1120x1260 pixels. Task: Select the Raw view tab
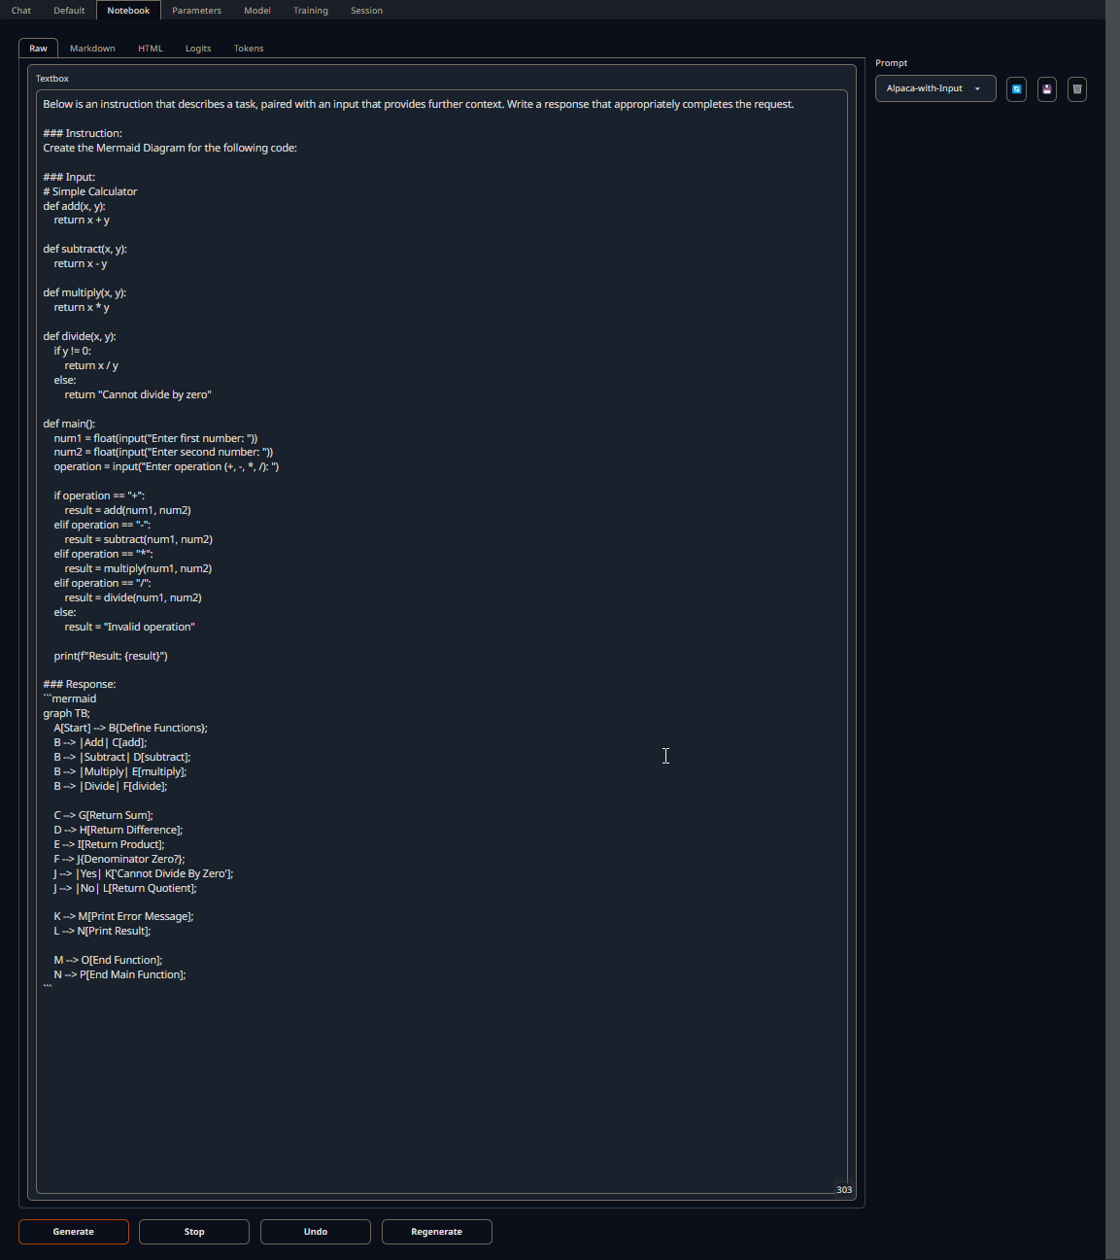[x=38, y=48]
